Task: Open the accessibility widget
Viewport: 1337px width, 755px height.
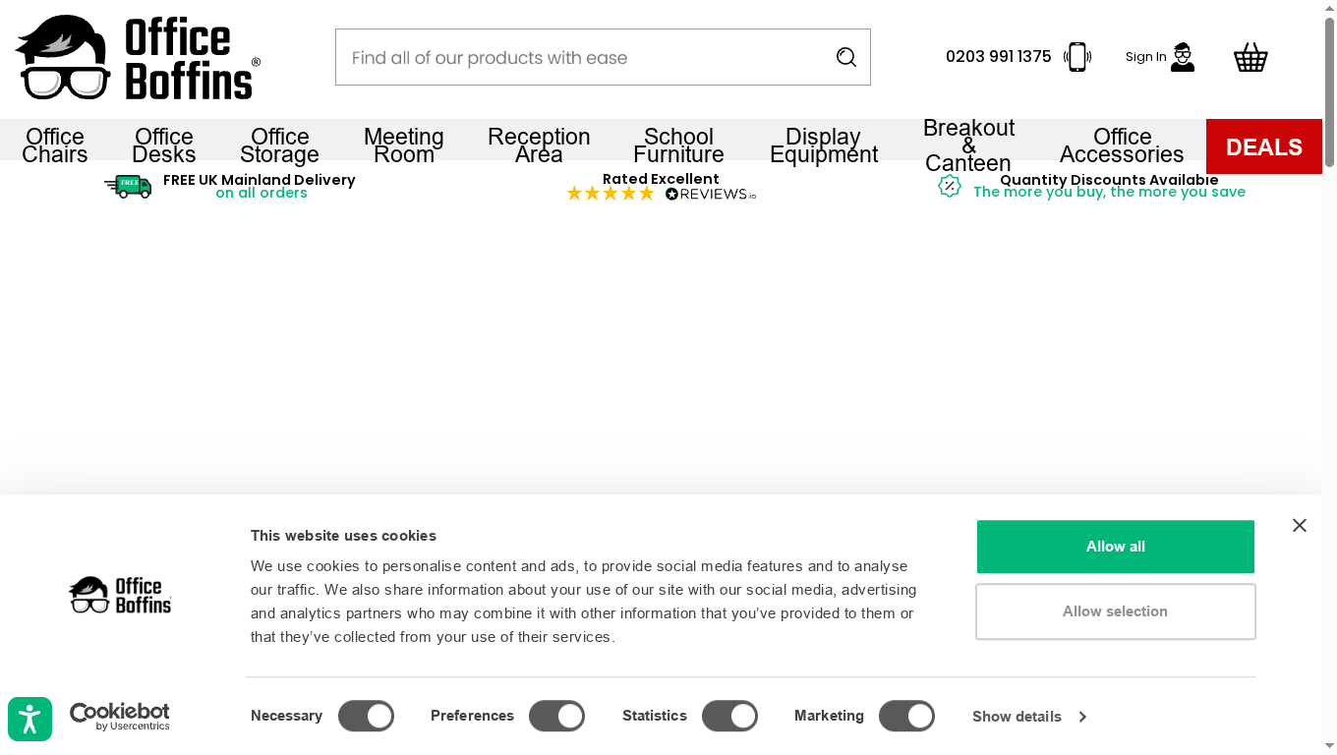Action: pyautogui.click(x=29, y=719)
